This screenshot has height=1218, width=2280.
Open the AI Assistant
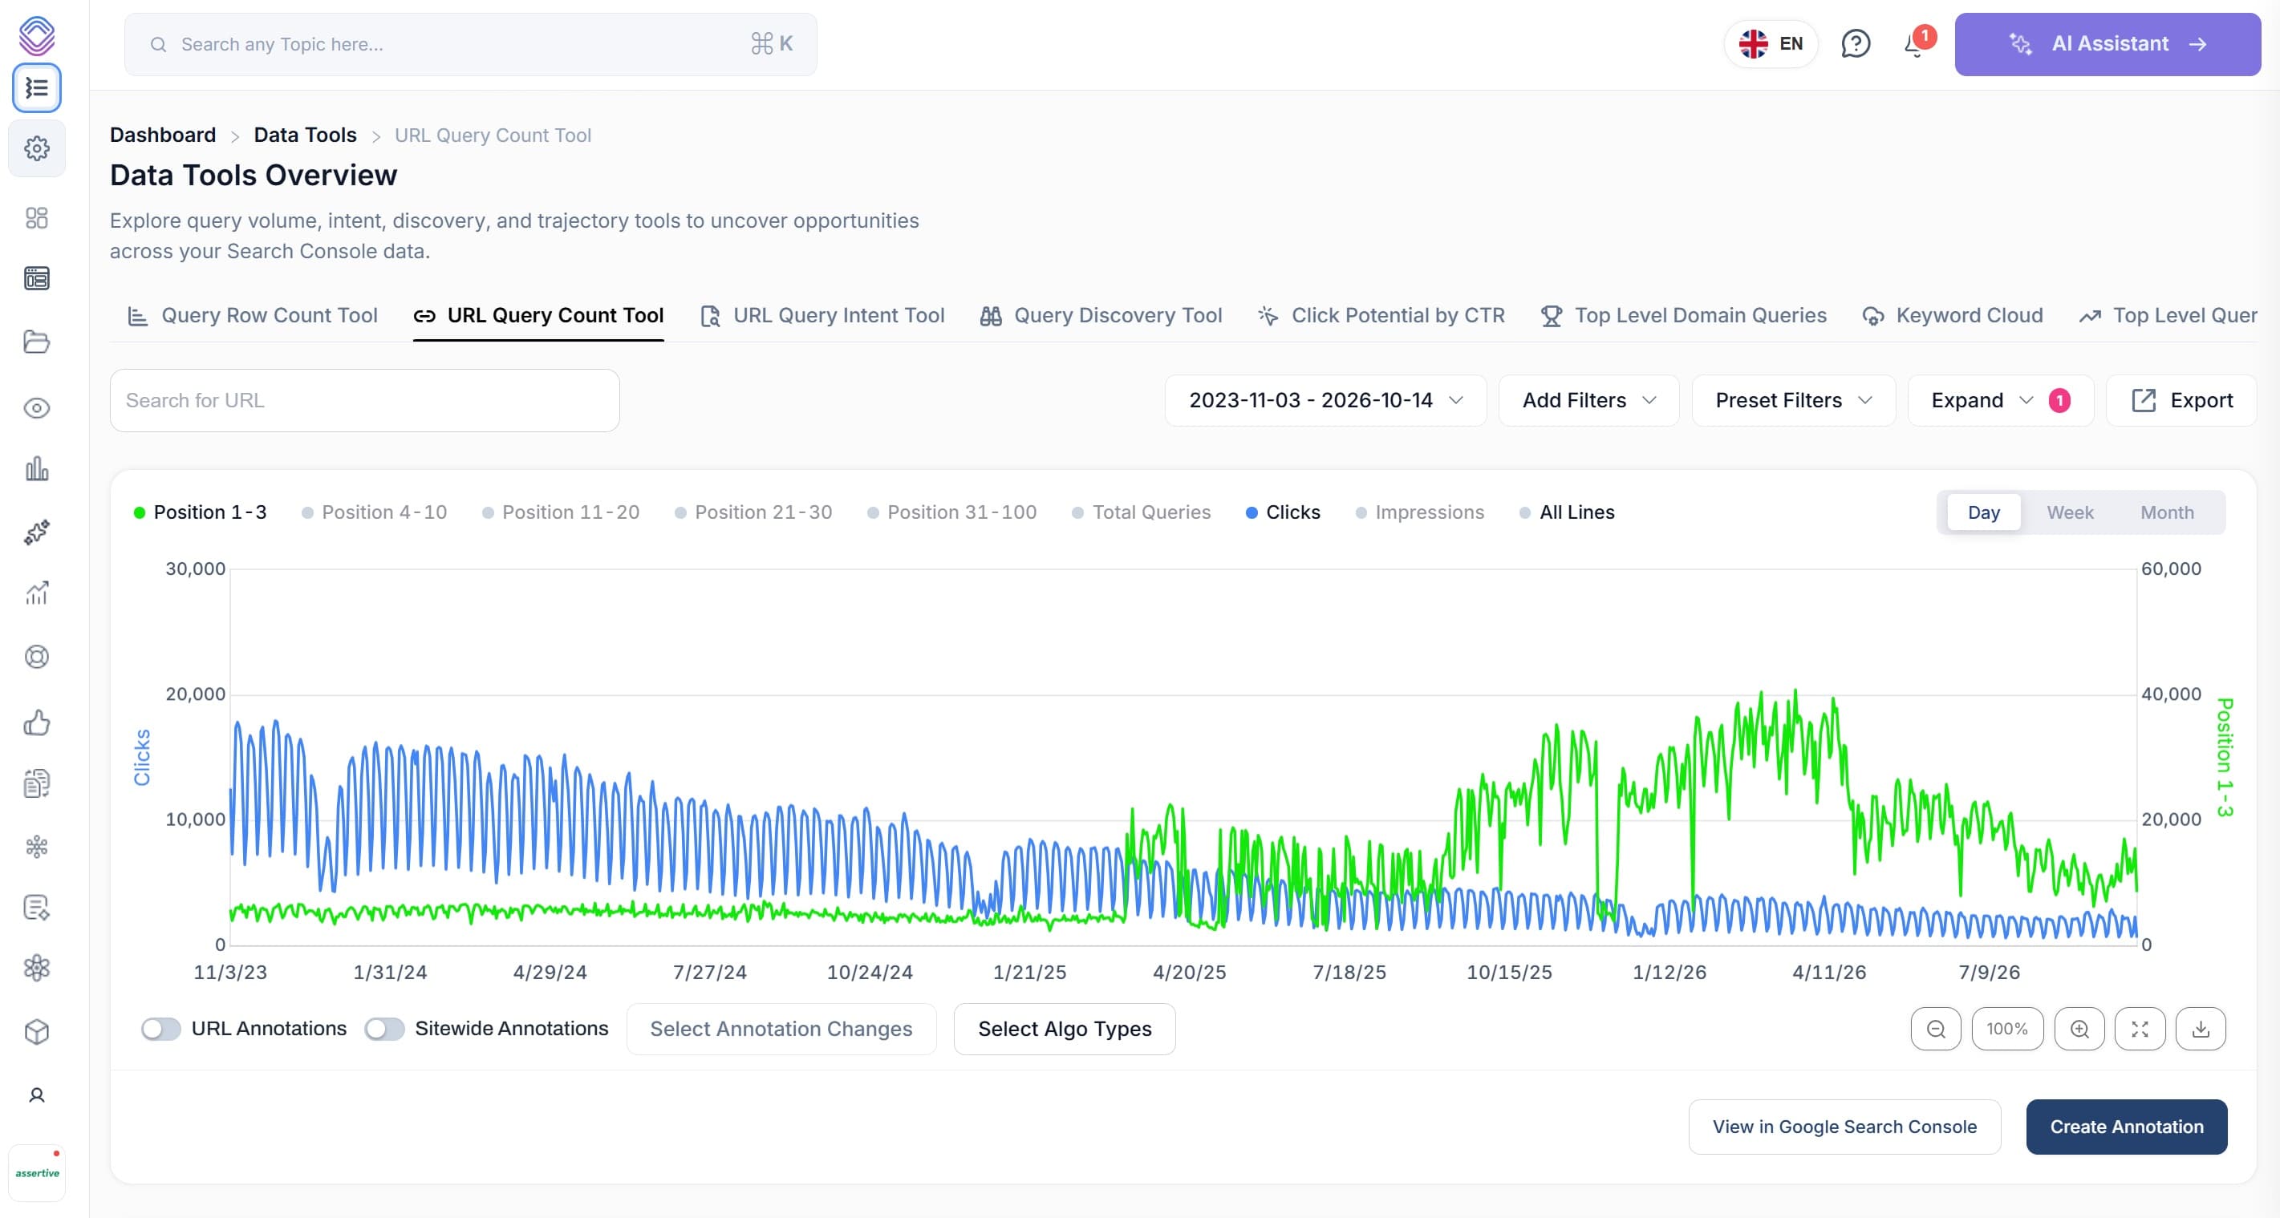[x=2108, y=43]
